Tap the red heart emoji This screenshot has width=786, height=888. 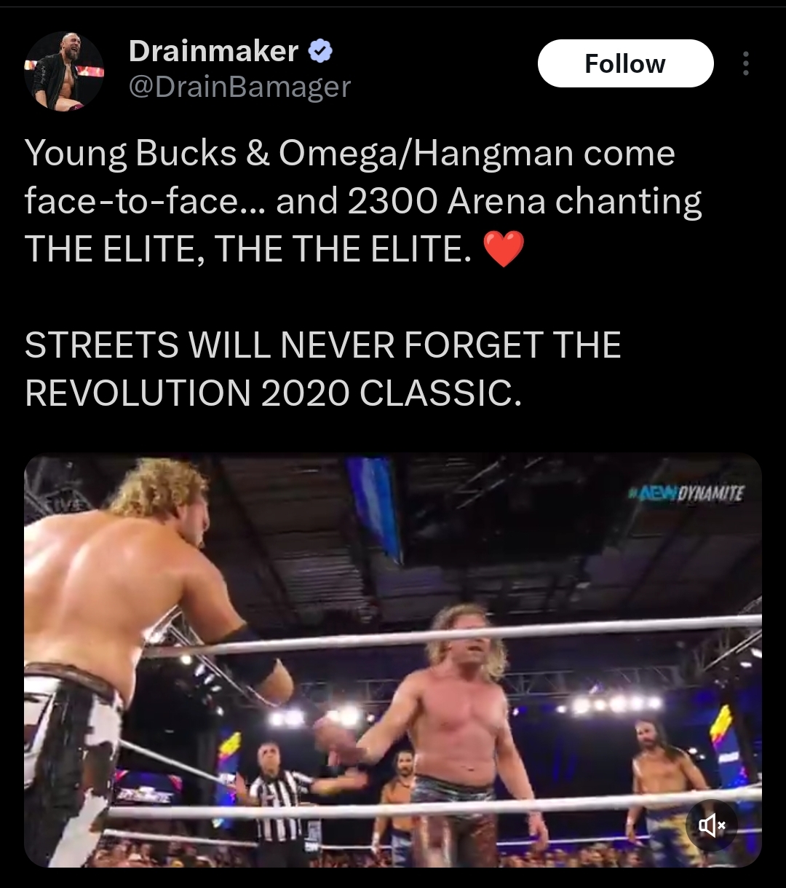pos(504,249)
